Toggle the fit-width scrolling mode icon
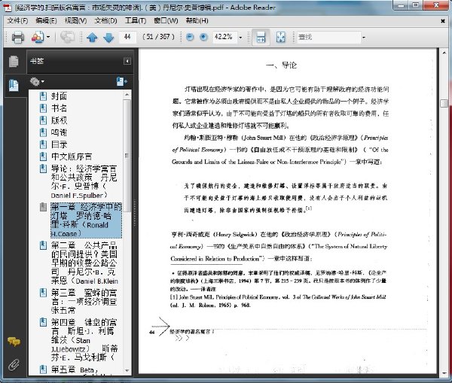 (261, 37)
